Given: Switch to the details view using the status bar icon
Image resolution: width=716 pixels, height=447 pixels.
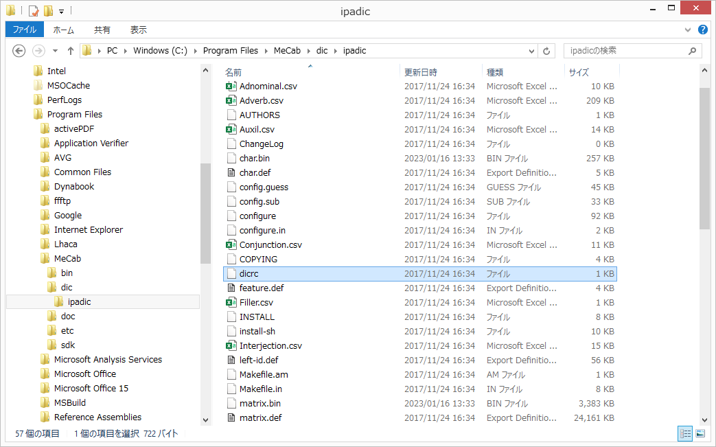Looking at the screenshot, I should (x=685, y=433).
